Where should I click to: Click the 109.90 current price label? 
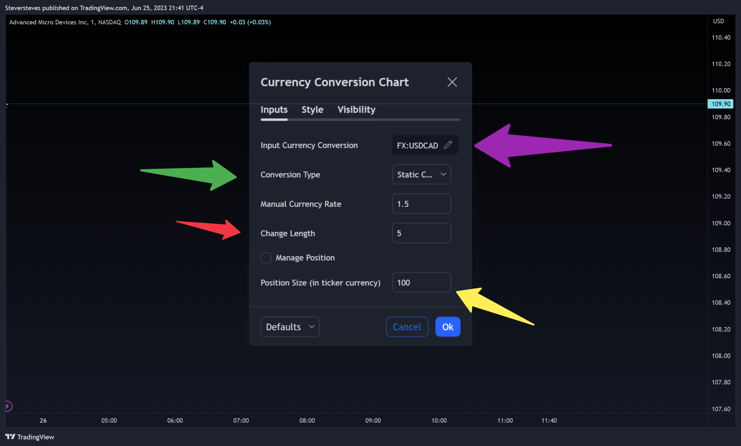pos(720,104)
